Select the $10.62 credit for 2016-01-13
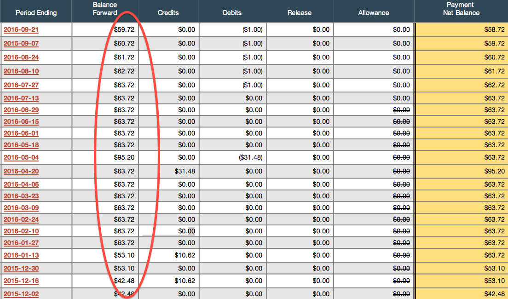508x299 pixels. (185, 255)
